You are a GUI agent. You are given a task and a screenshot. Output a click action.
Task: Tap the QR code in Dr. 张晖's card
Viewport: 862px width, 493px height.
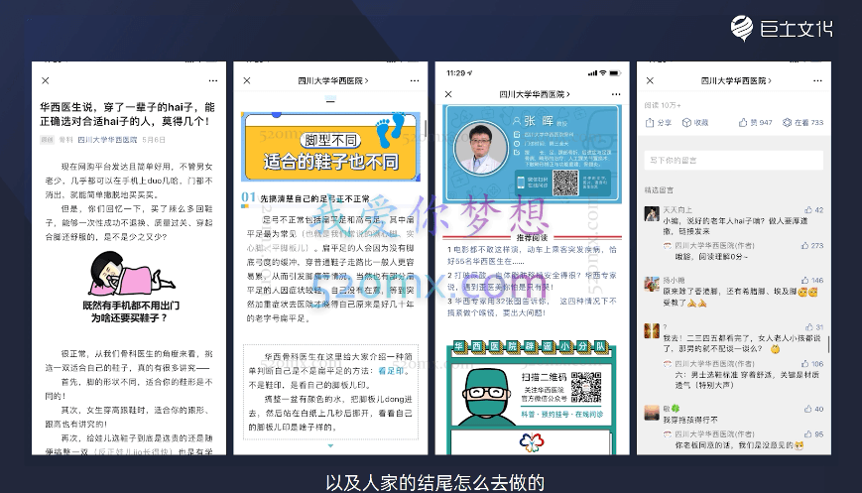(565, 184)
